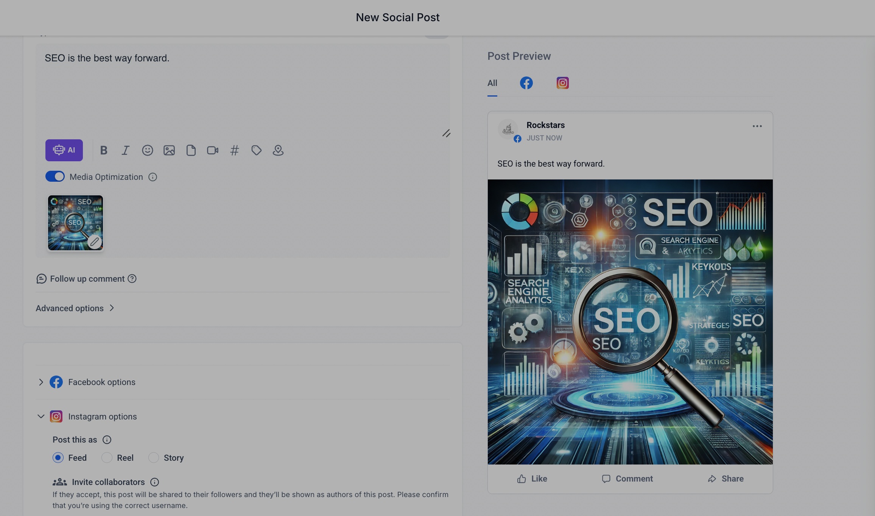Show help for Follow up comment

(x=132, y=279)
